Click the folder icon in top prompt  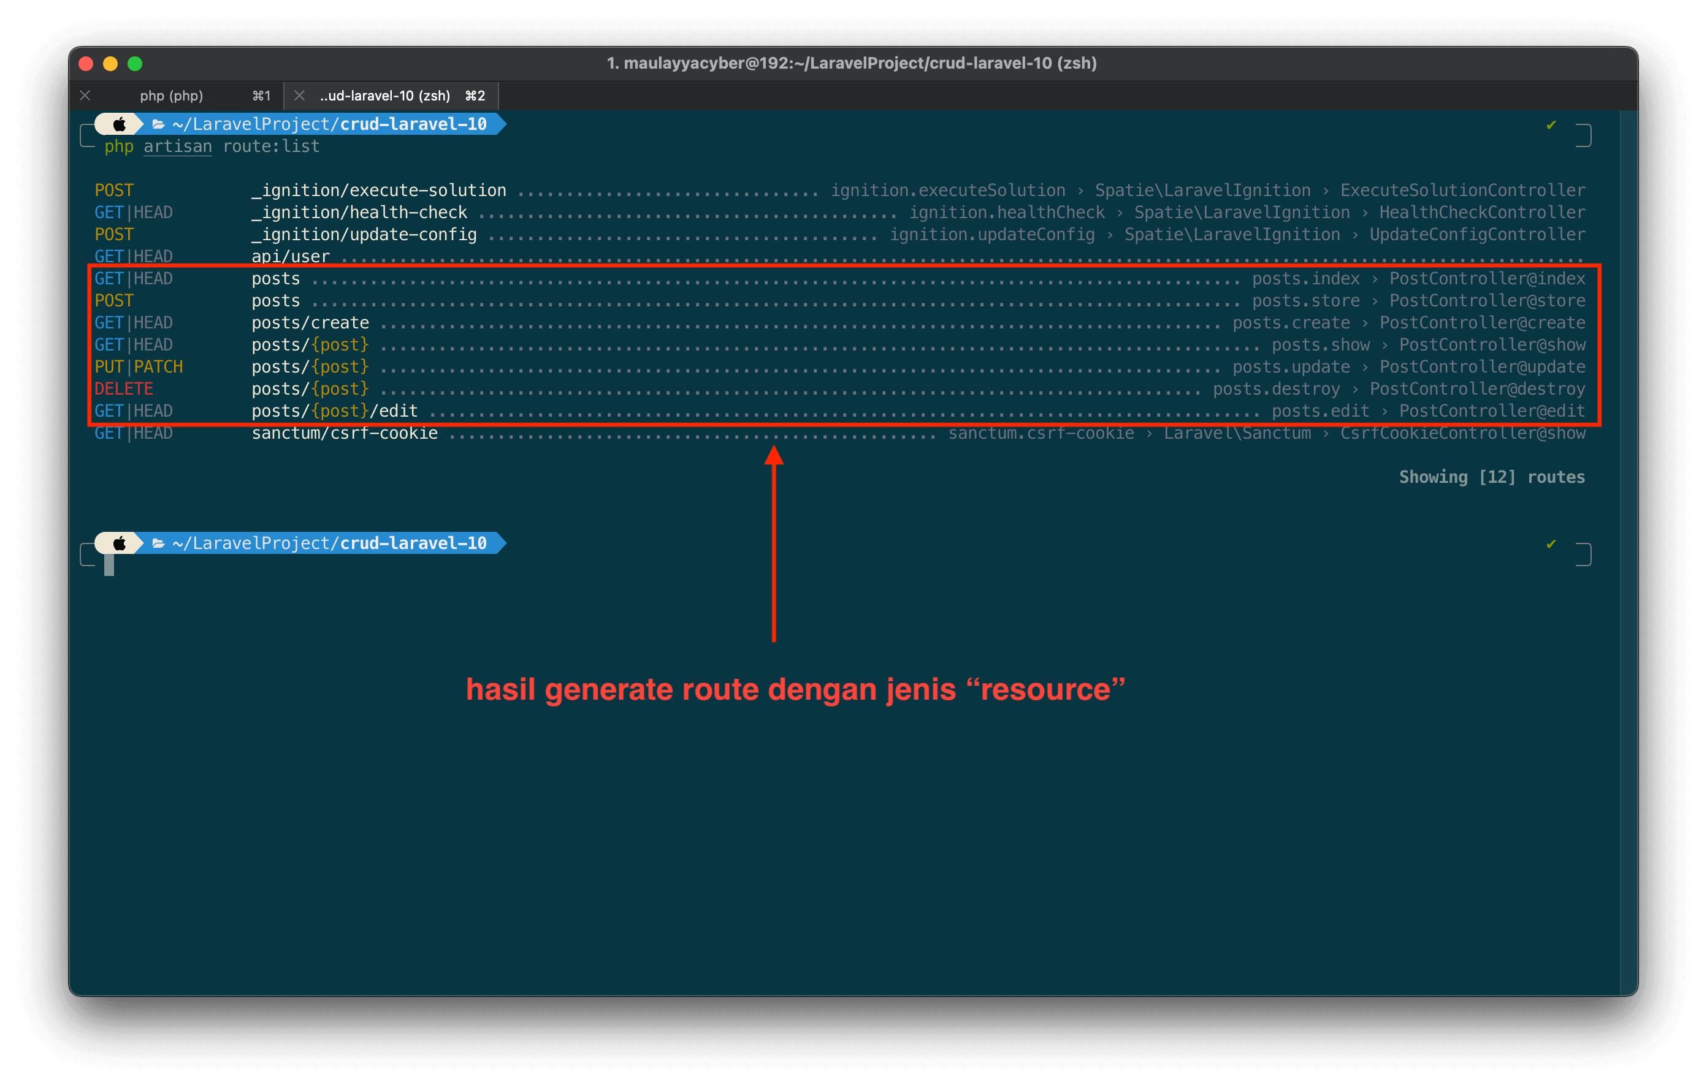[159, 125]
